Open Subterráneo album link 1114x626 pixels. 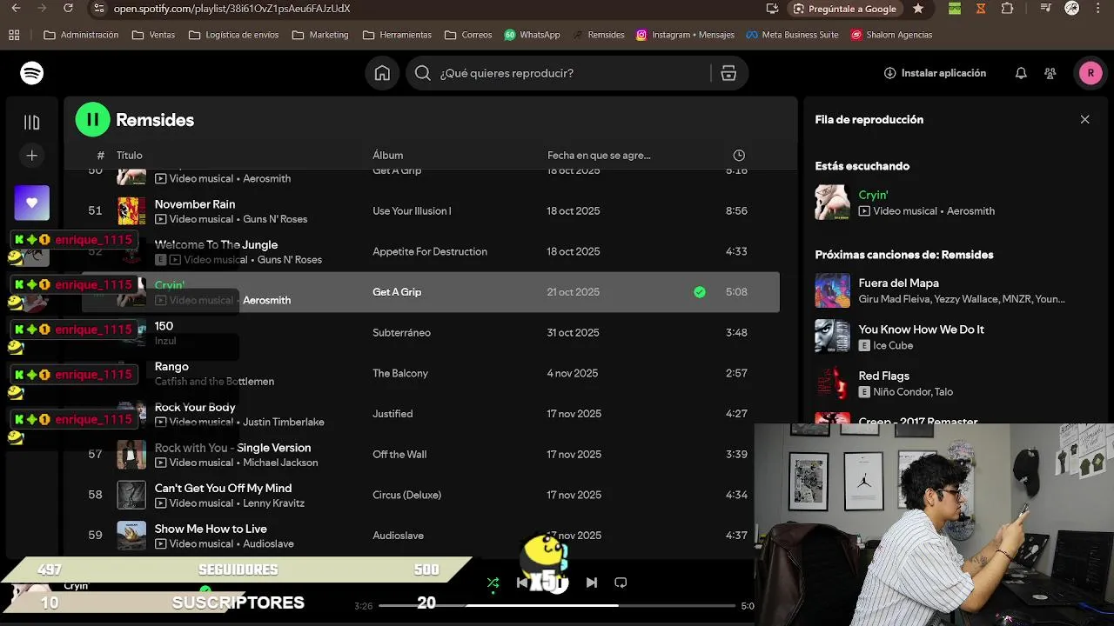coord(401,333)
